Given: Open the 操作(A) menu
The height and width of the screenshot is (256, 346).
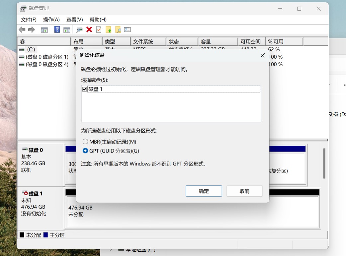Looking at the screenshot, I should (51, 20).
